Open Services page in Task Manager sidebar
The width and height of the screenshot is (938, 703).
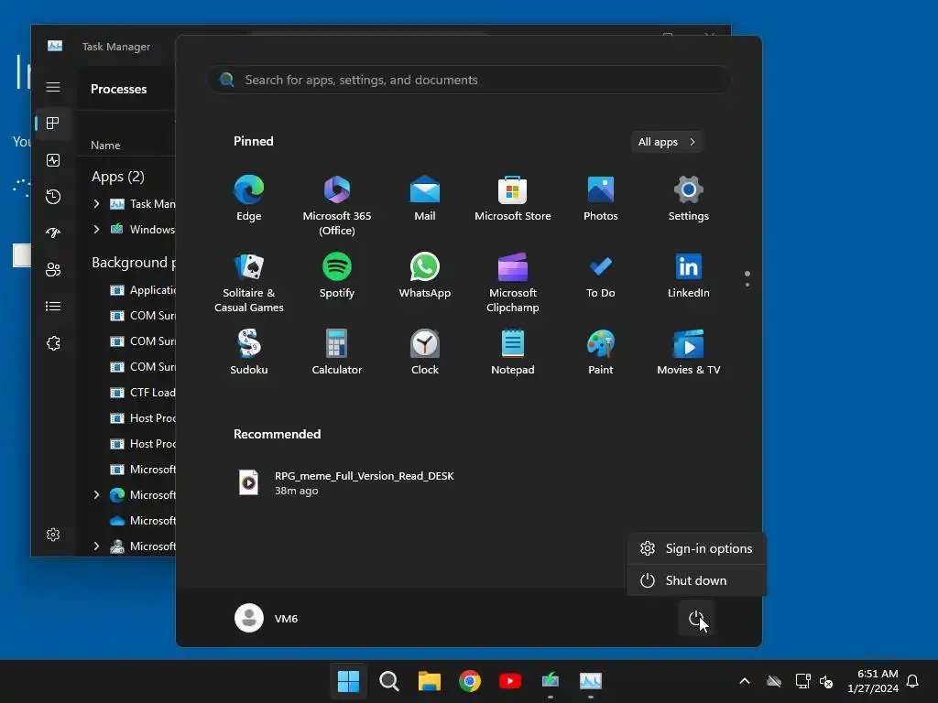53,343
